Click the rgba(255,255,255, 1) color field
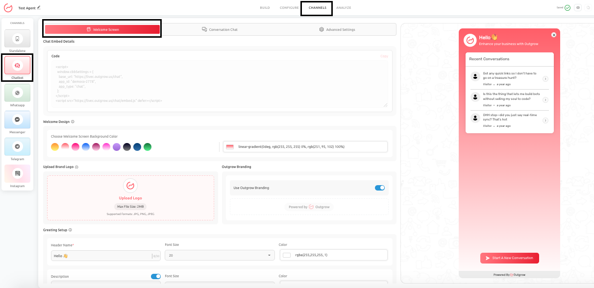This screenshot has height=288, width=594. 333,255
